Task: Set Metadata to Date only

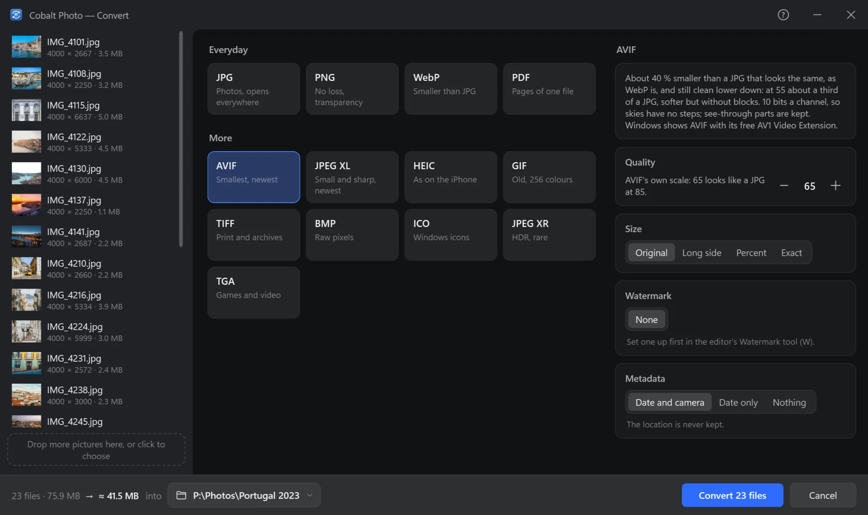Action: pos(738,403)
